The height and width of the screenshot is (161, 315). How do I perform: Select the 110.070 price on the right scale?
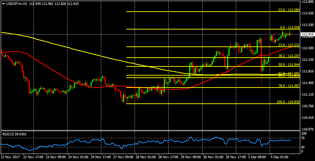[307, 129]
